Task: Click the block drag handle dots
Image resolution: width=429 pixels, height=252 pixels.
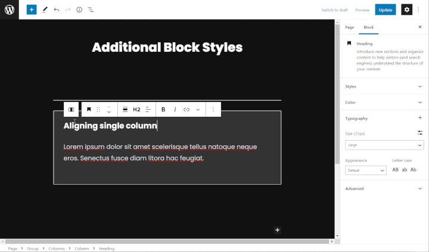Action: pyautogui.click(x=98, y=110)
